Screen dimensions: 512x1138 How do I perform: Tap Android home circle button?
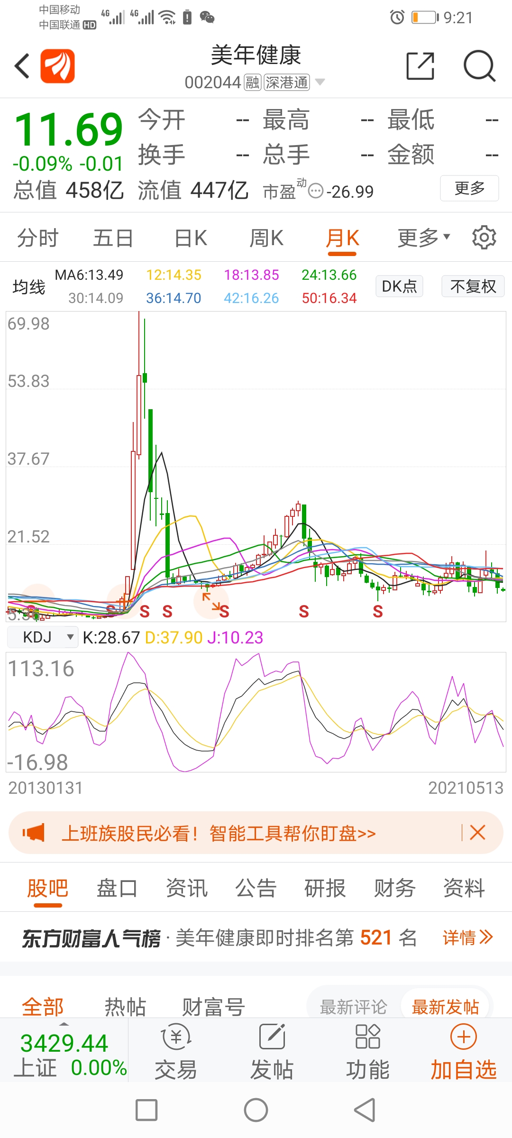256,1110
